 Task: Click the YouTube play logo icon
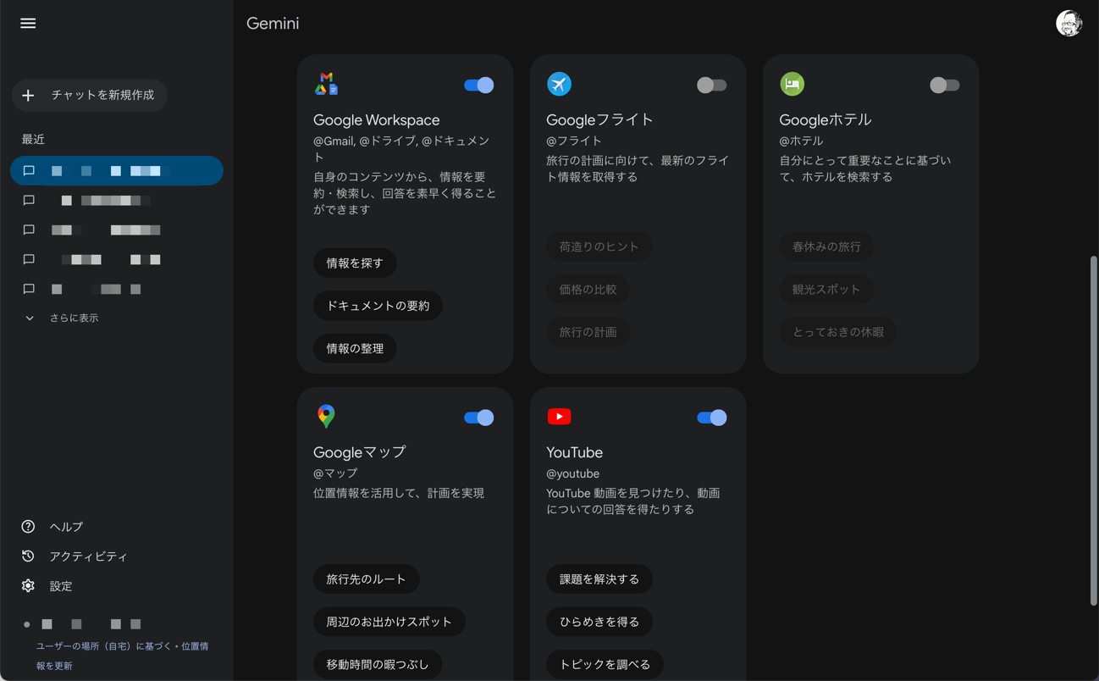559,417
